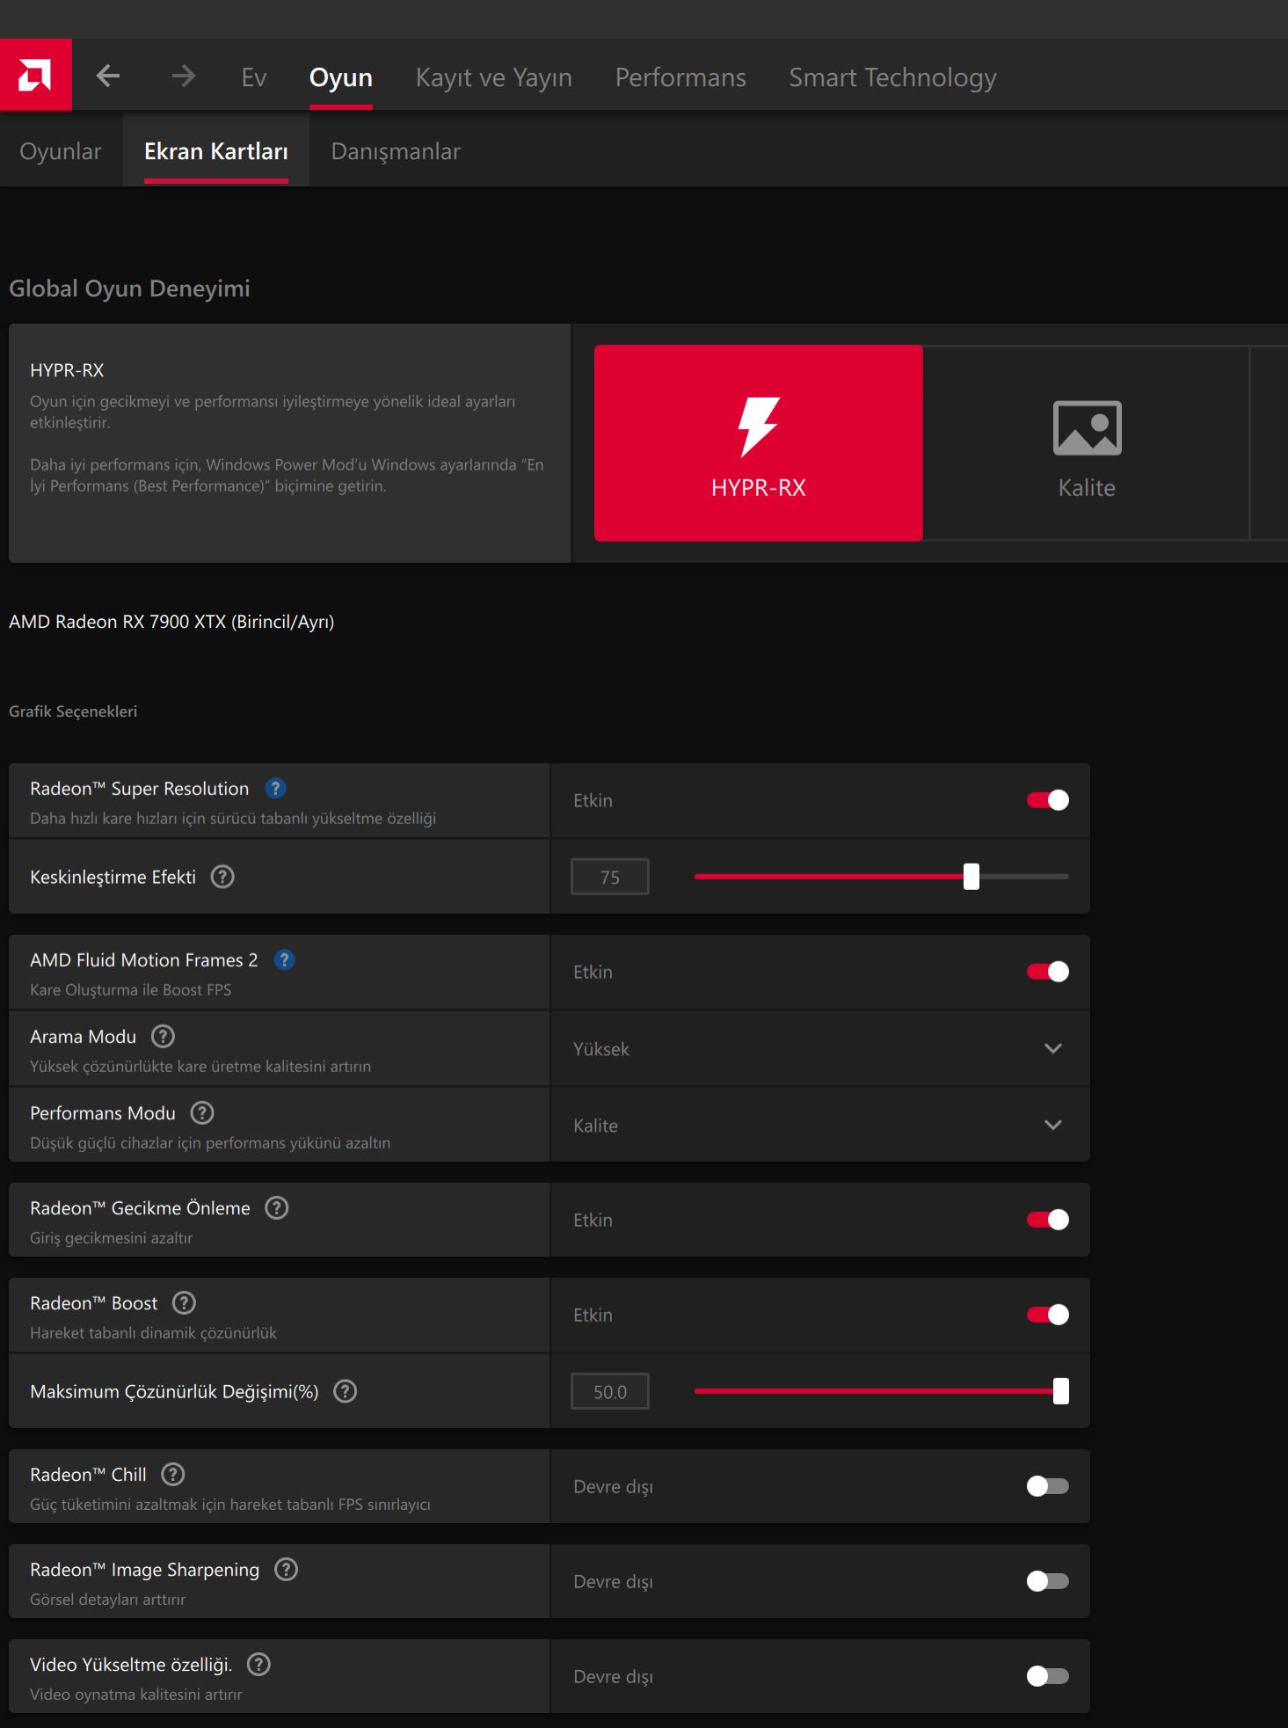Select Ekran Kartları sub-tab

216,151
